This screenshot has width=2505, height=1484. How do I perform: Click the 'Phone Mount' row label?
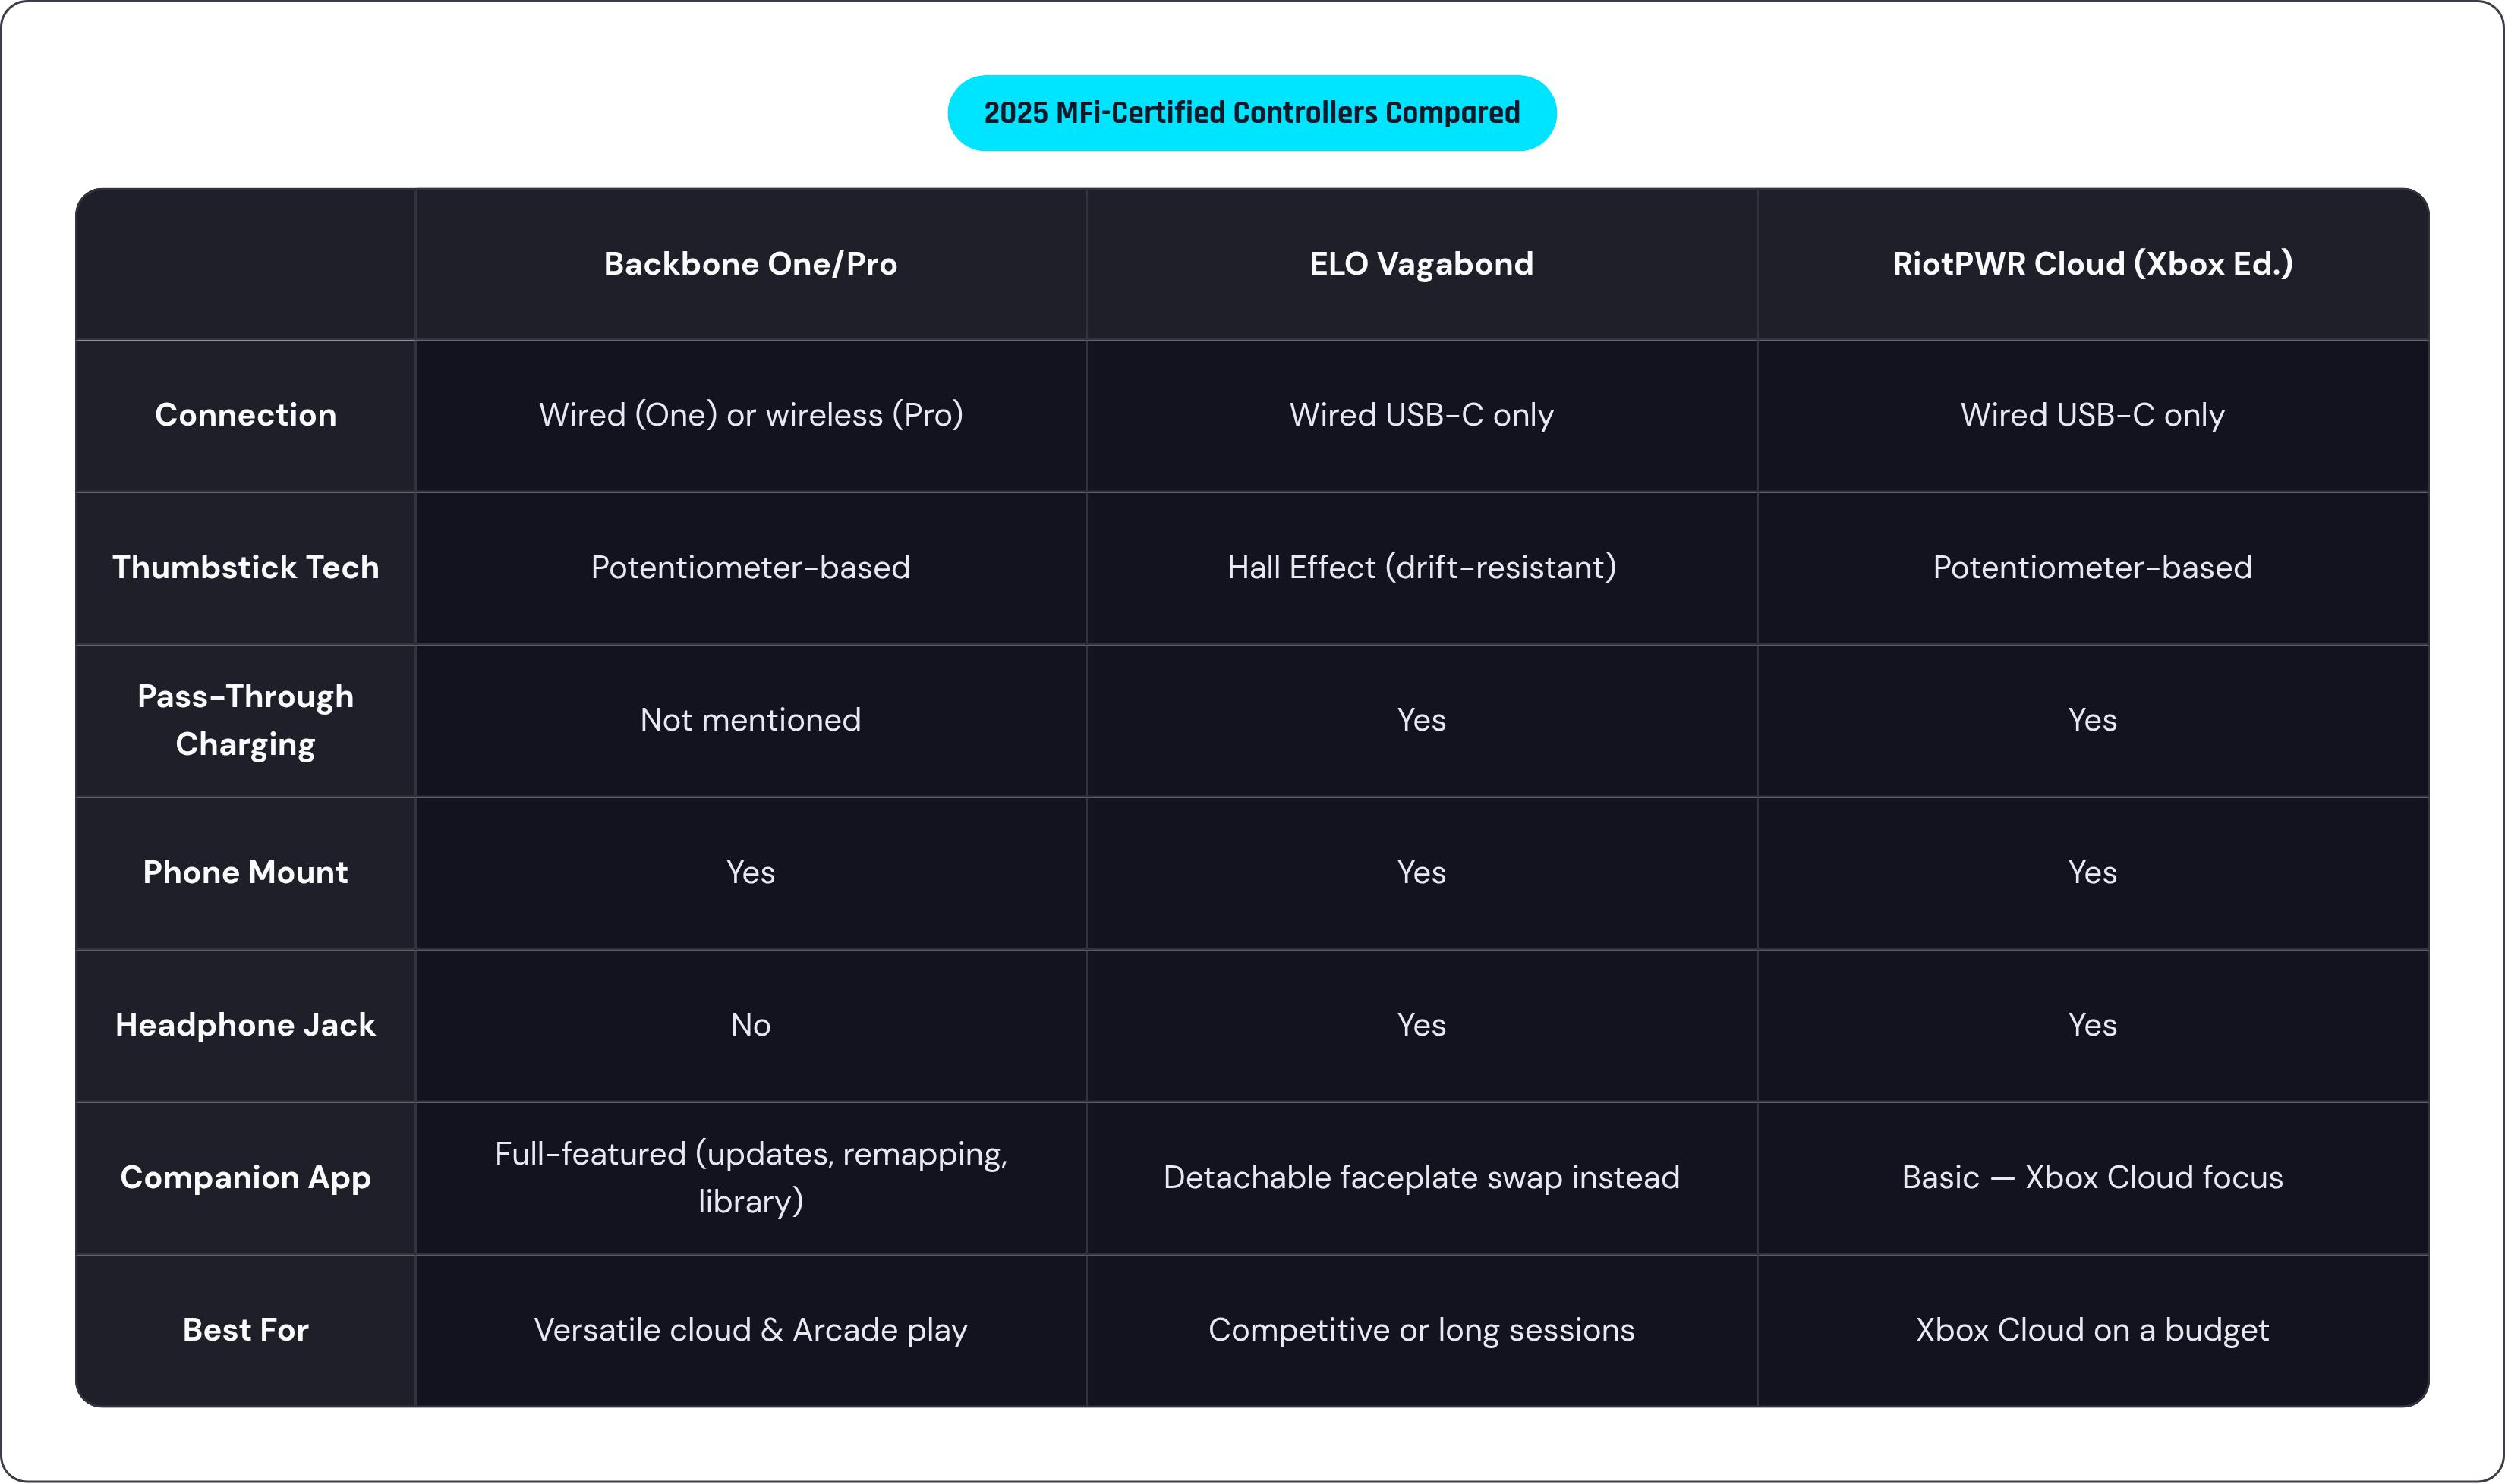(245, 873)
